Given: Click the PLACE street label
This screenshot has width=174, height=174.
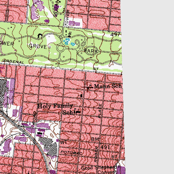Looking at the screenshot, I should [x=100, y=111].
